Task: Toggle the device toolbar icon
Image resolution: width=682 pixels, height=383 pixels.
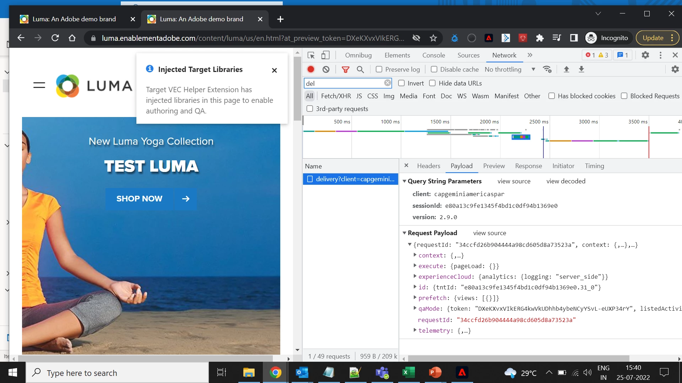Action: 325,55
